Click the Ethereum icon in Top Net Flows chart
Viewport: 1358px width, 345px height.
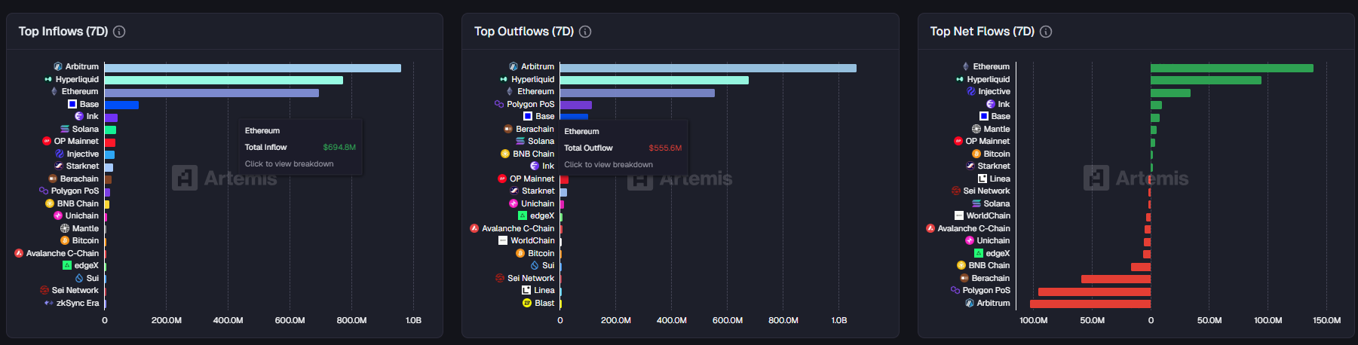(966, 66)
